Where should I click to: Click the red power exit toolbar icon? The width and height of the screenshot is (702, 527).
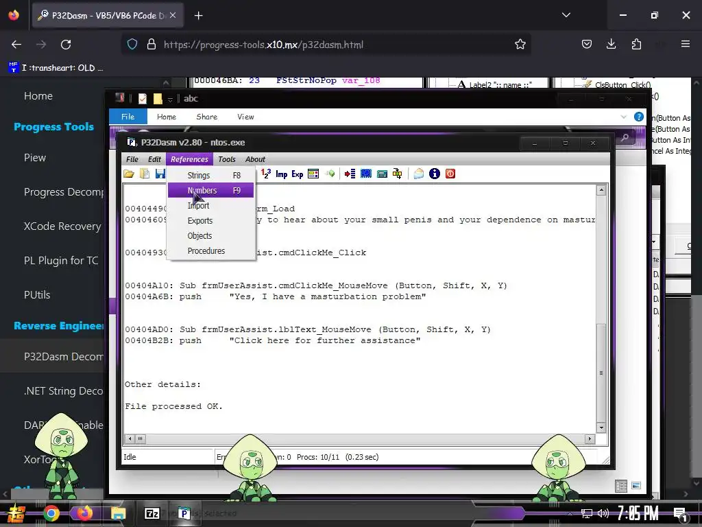tap(450, 174)
